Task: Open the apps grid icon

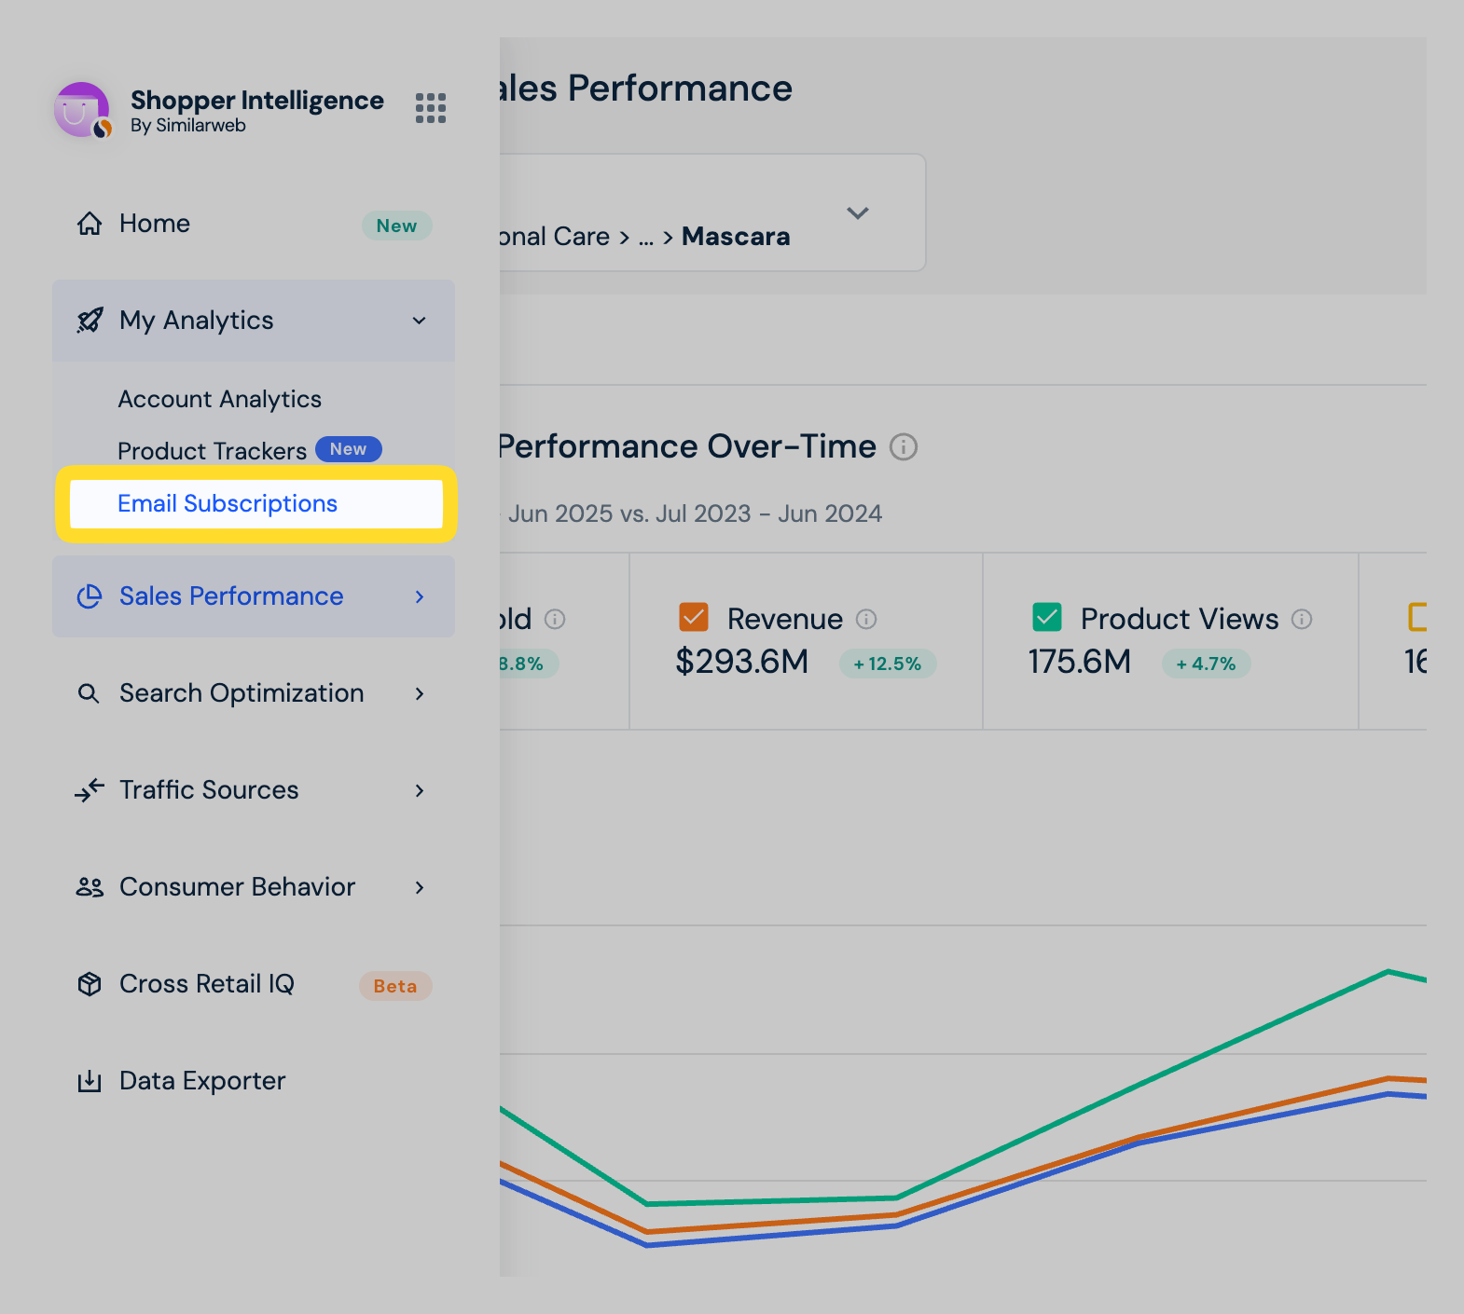Action: point(430,108)
